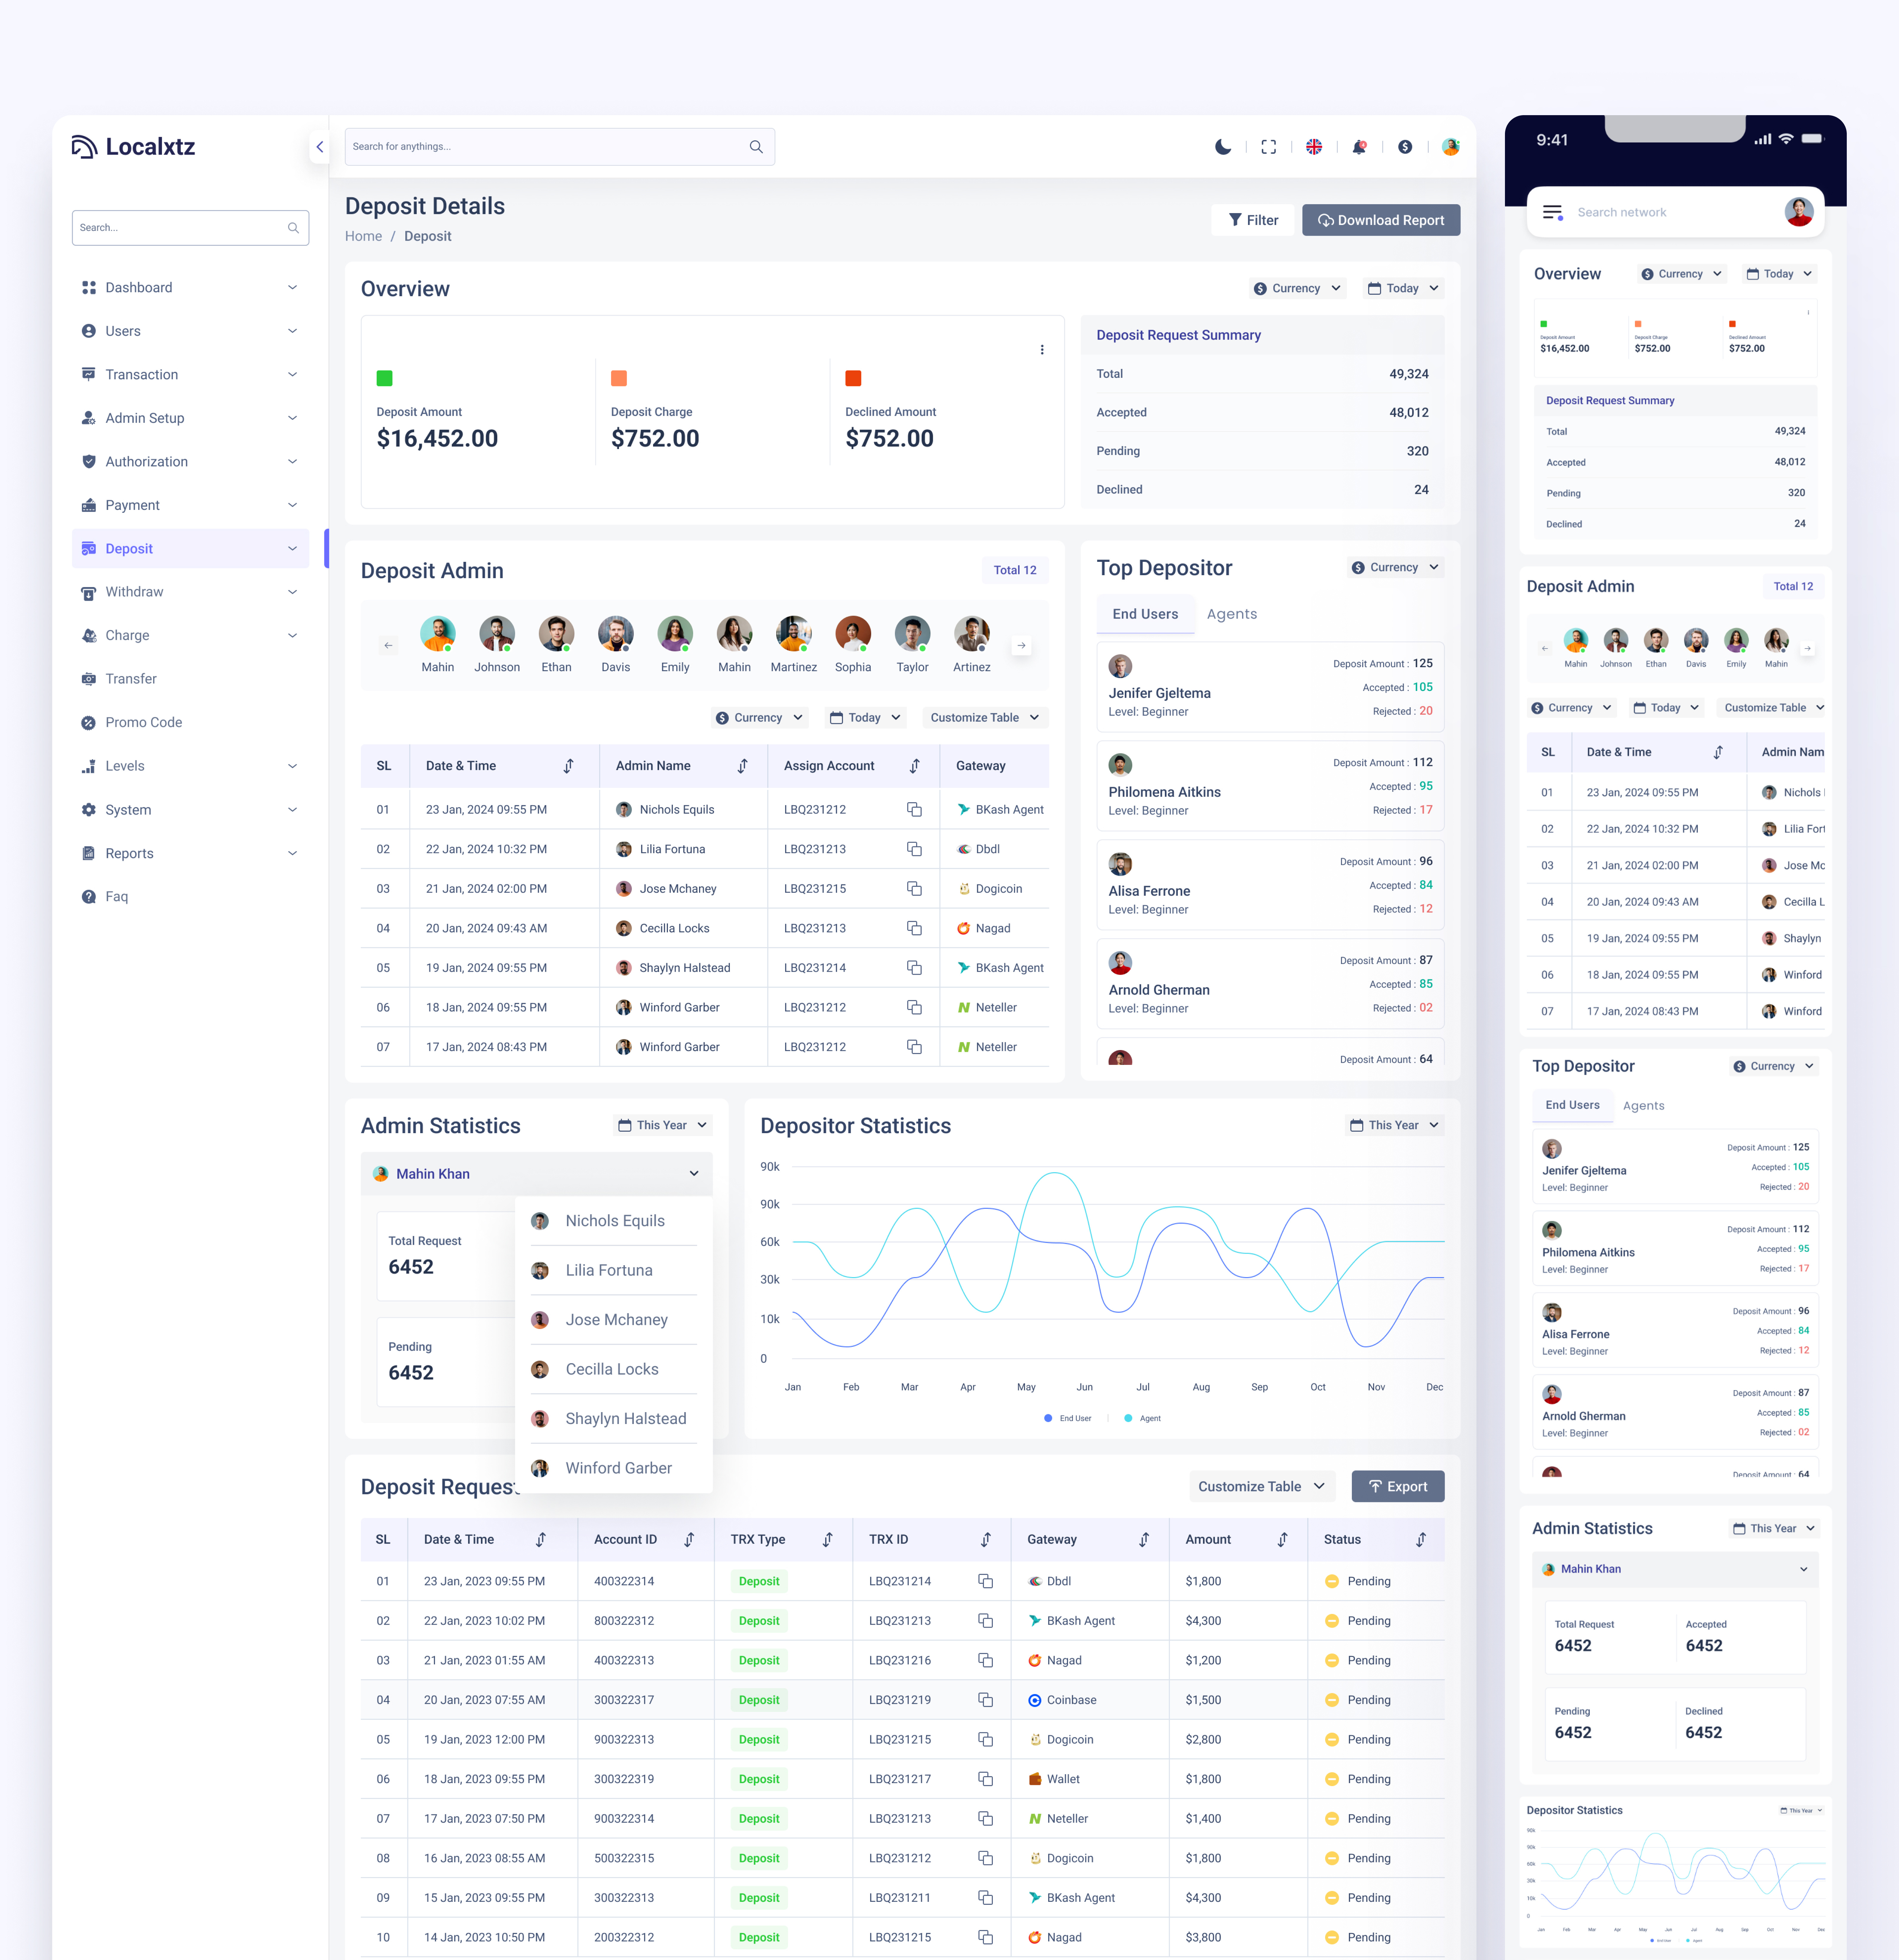Sort Deposit Request table by Gateway

pos(1144,1540)
